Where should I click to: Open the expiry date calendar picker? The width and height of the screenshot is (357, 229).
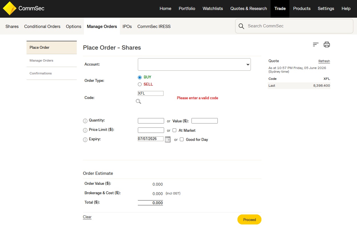tap(168, 139)
